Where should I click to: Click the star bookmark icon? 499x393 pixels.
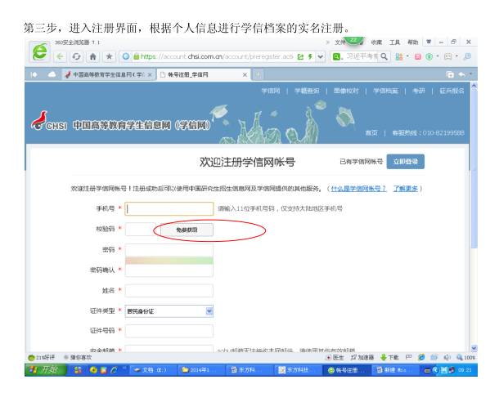click(x=109, y=56)
